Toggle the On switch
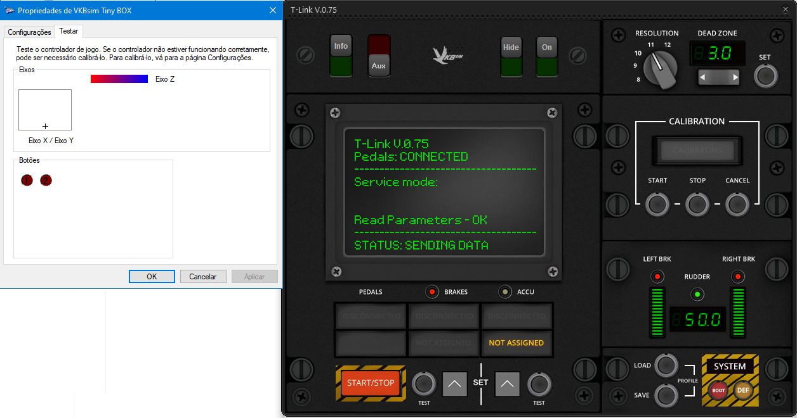 click(547, 56)
